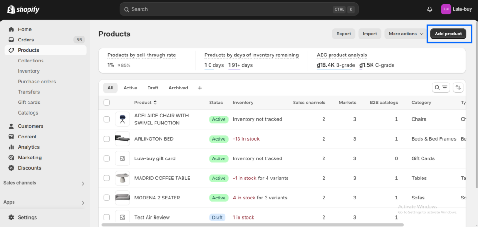Image resolution: width=478 pixels, height=227 pixels.
Task: Open ABC product analysis report
Action: [x=342, y=55]
